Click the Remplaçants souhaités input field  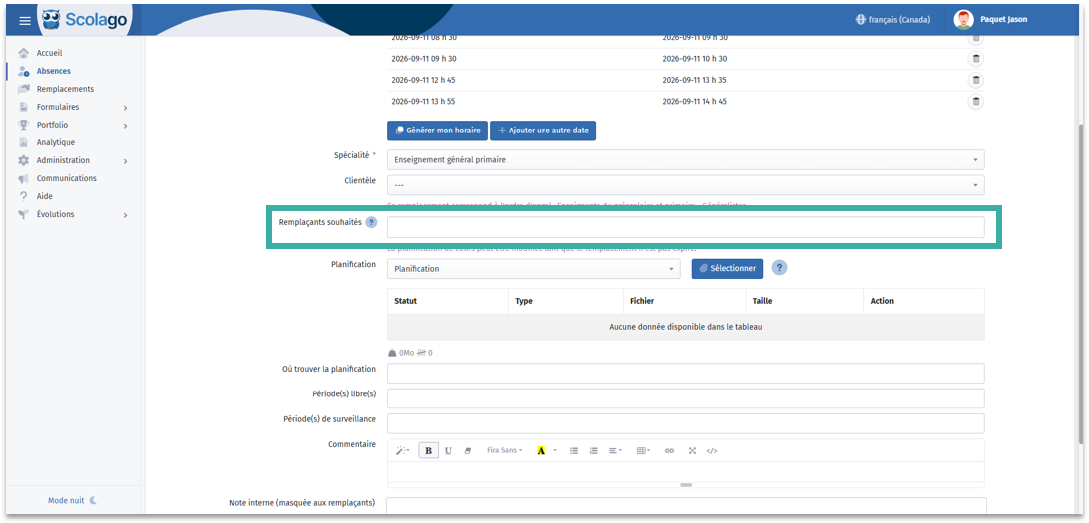pyautogui.click(x=685, y=227)
